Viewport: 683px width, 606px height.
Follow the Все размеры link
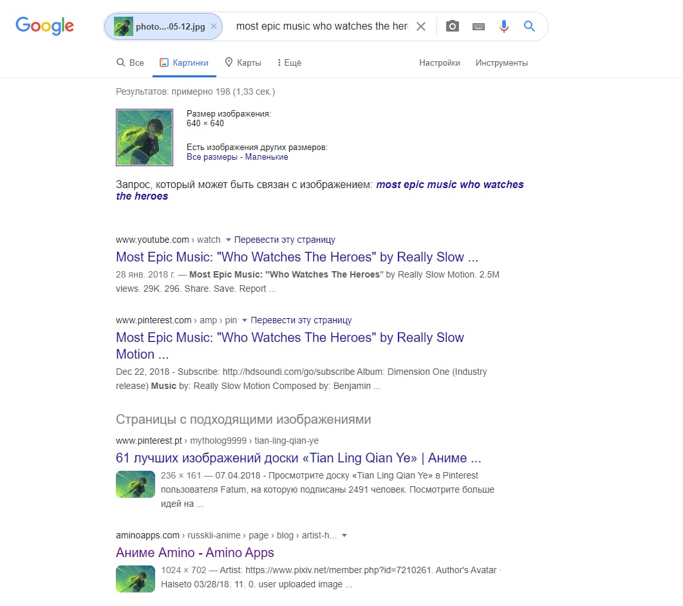pyautogui.click(x=212, y=157)
